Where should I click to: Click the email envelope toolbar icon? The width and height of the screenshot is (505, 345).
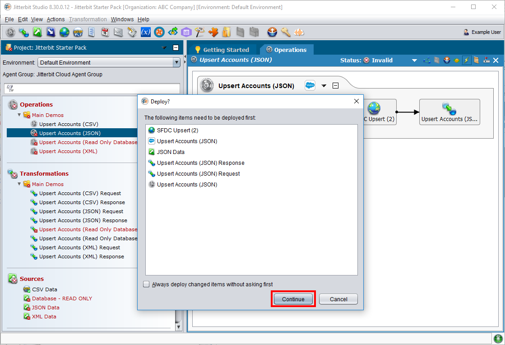pyautogui.click(x=118, y=32)
